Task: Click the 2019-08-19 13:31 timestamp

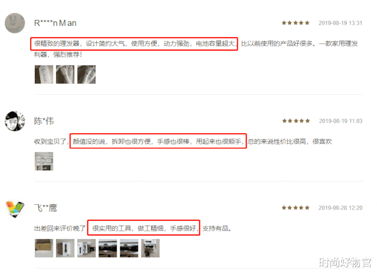Action: (340, 23)
